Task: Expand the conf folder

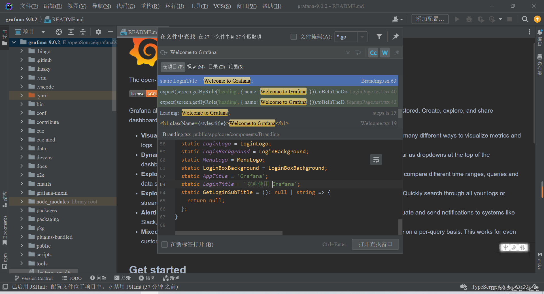Action: tap(22, 113)
